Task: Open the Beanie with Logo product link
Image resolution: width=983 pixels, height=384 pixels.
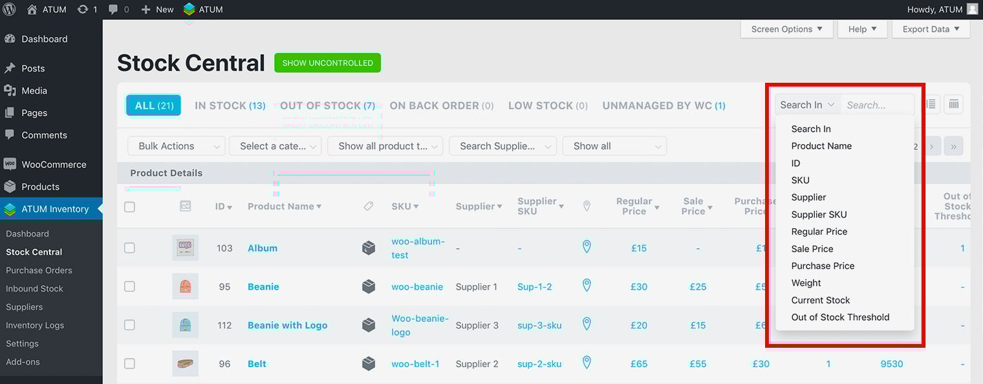Action: (287, 325)
